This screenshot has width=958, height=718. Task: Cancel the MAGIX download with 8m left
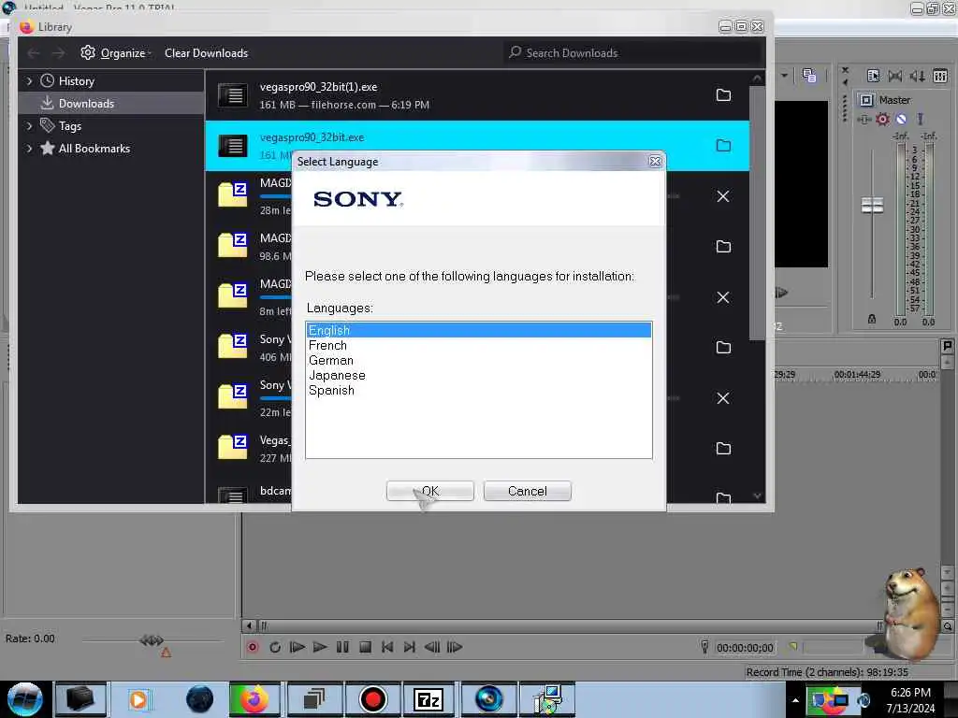coord(723,297)
